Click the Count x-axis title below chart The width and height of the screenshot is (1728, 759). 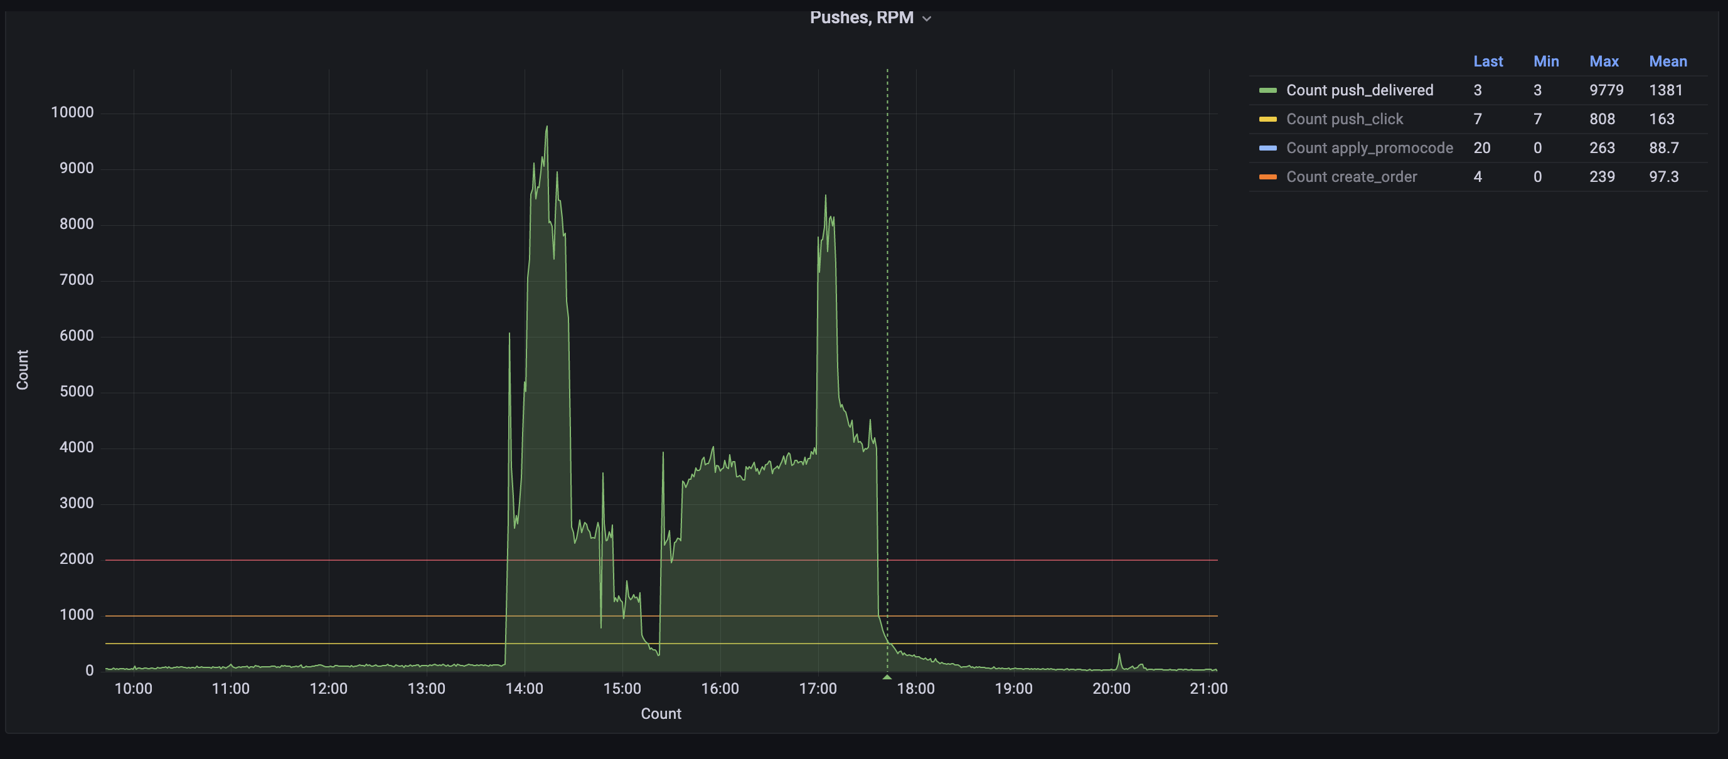(661, 713)
